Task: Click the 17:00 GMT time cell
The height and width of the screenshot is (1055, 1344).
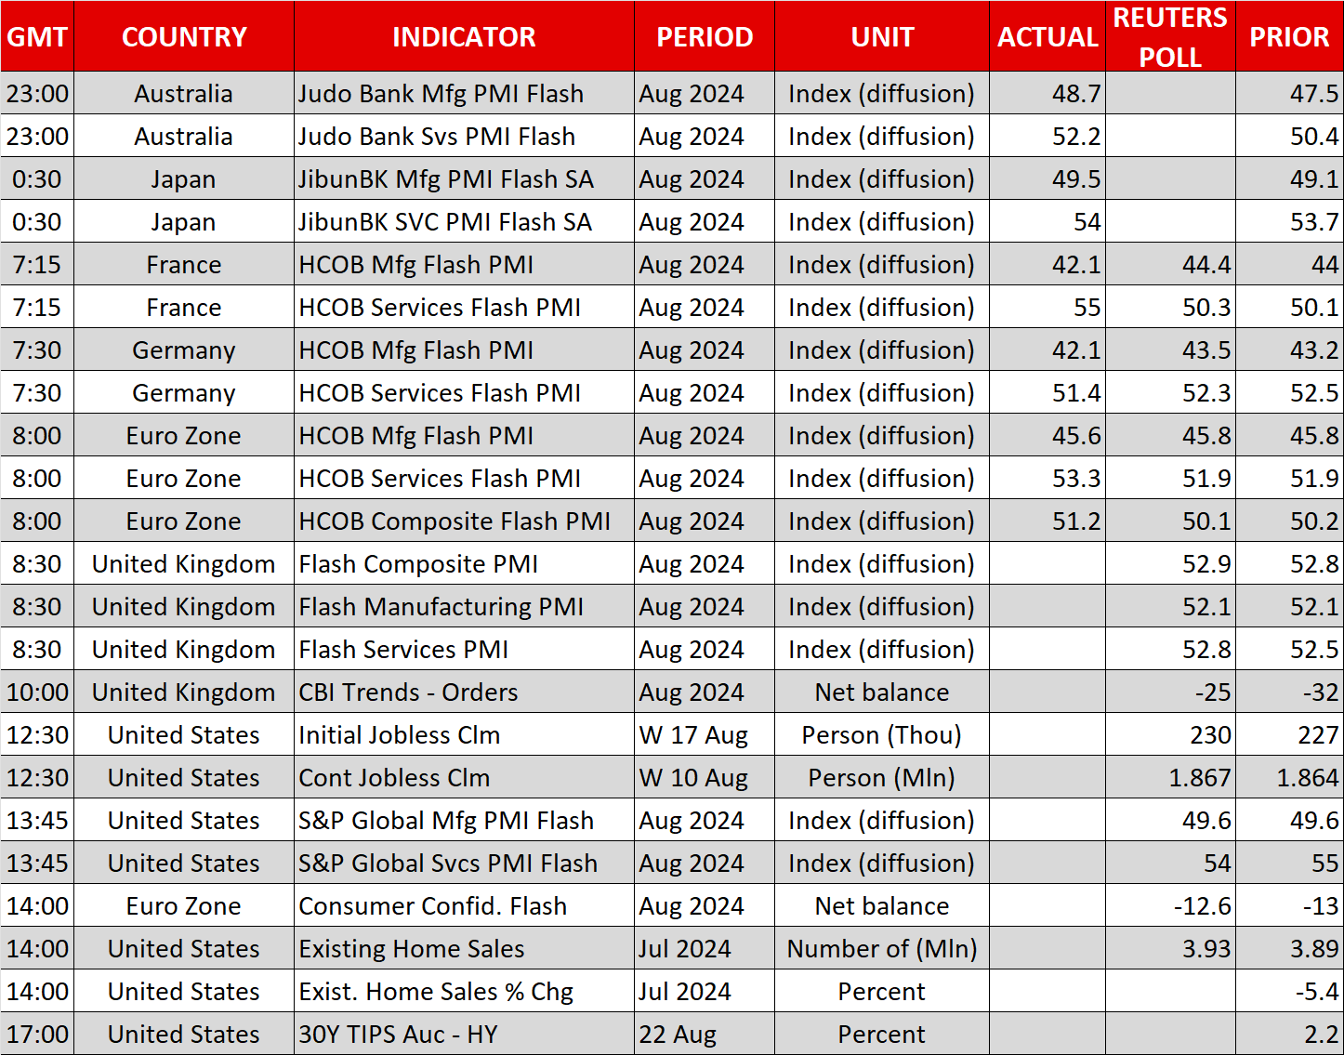Action: point(37,1034)
